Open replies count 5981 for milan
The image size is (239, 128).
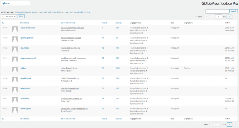pos(118,68)
